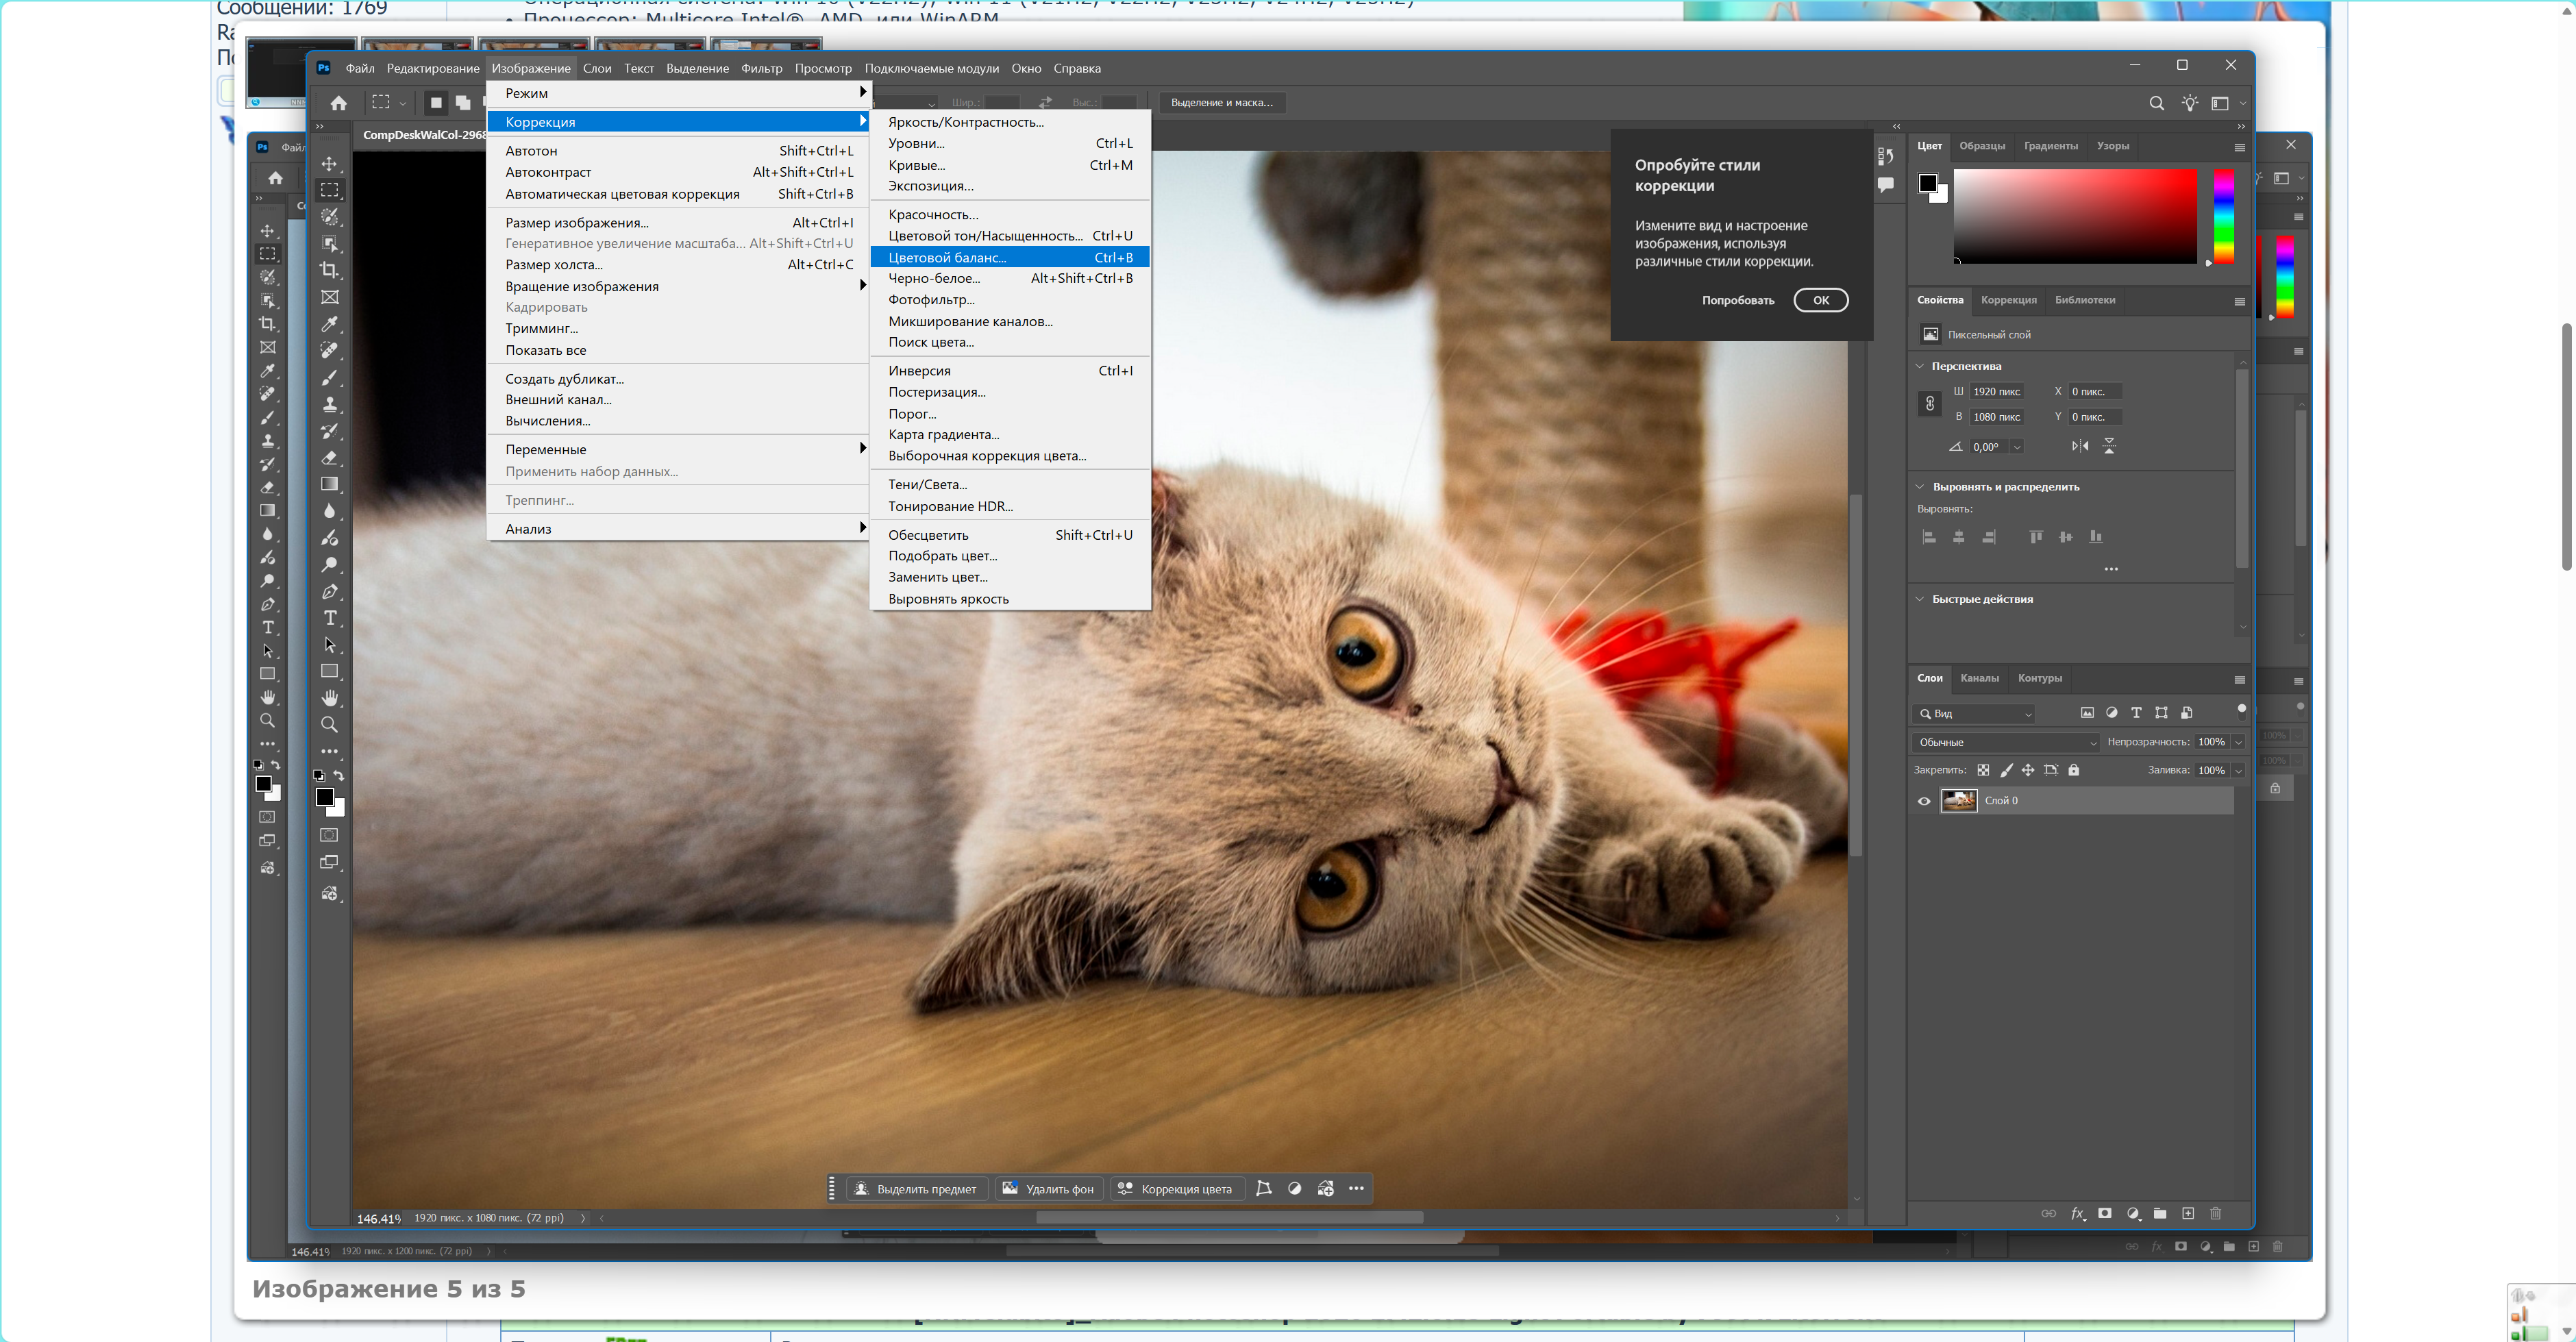Switch to the Каналы tab
2576x1342 pixels.
[x=1979, y=678]
